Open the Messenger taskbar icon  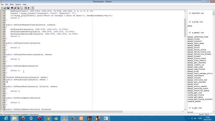(x=56, y=118)
